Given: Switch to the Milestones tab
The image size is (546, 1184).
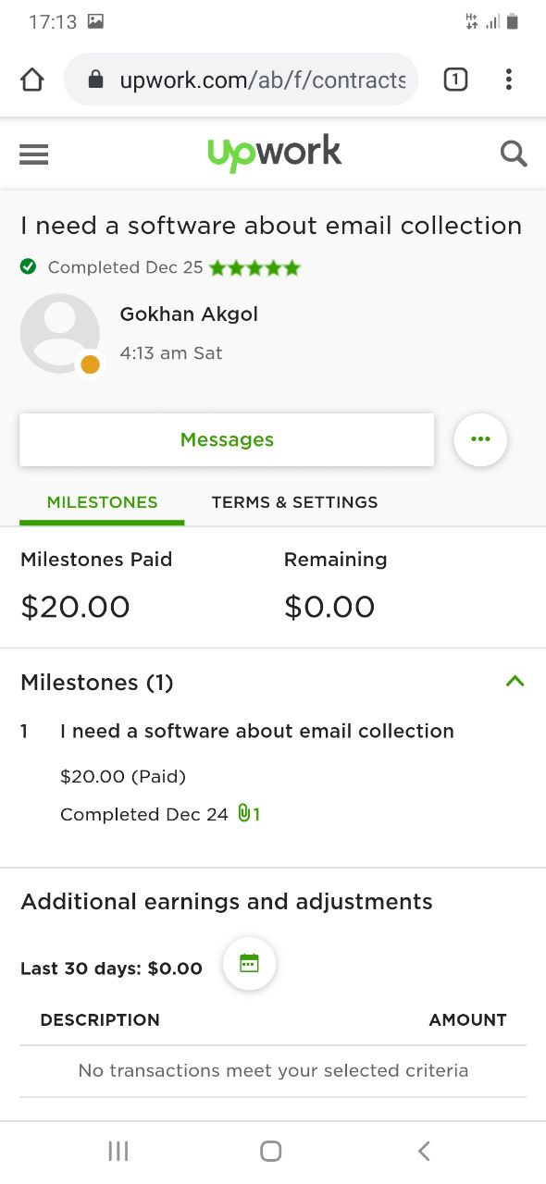Looking at the screenshot, I should [x=102, y=502].
